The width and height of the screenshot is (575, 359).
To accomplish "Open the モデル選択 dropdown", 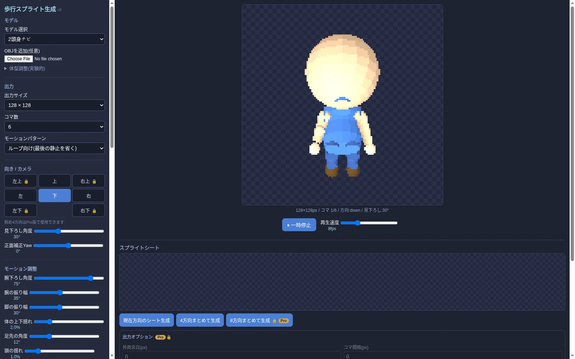I will [x=55, y=39].
